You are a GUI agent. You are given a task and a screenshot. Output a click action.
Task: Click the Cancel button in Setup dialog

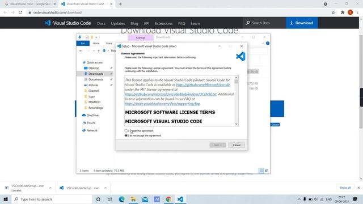[237, 145]
